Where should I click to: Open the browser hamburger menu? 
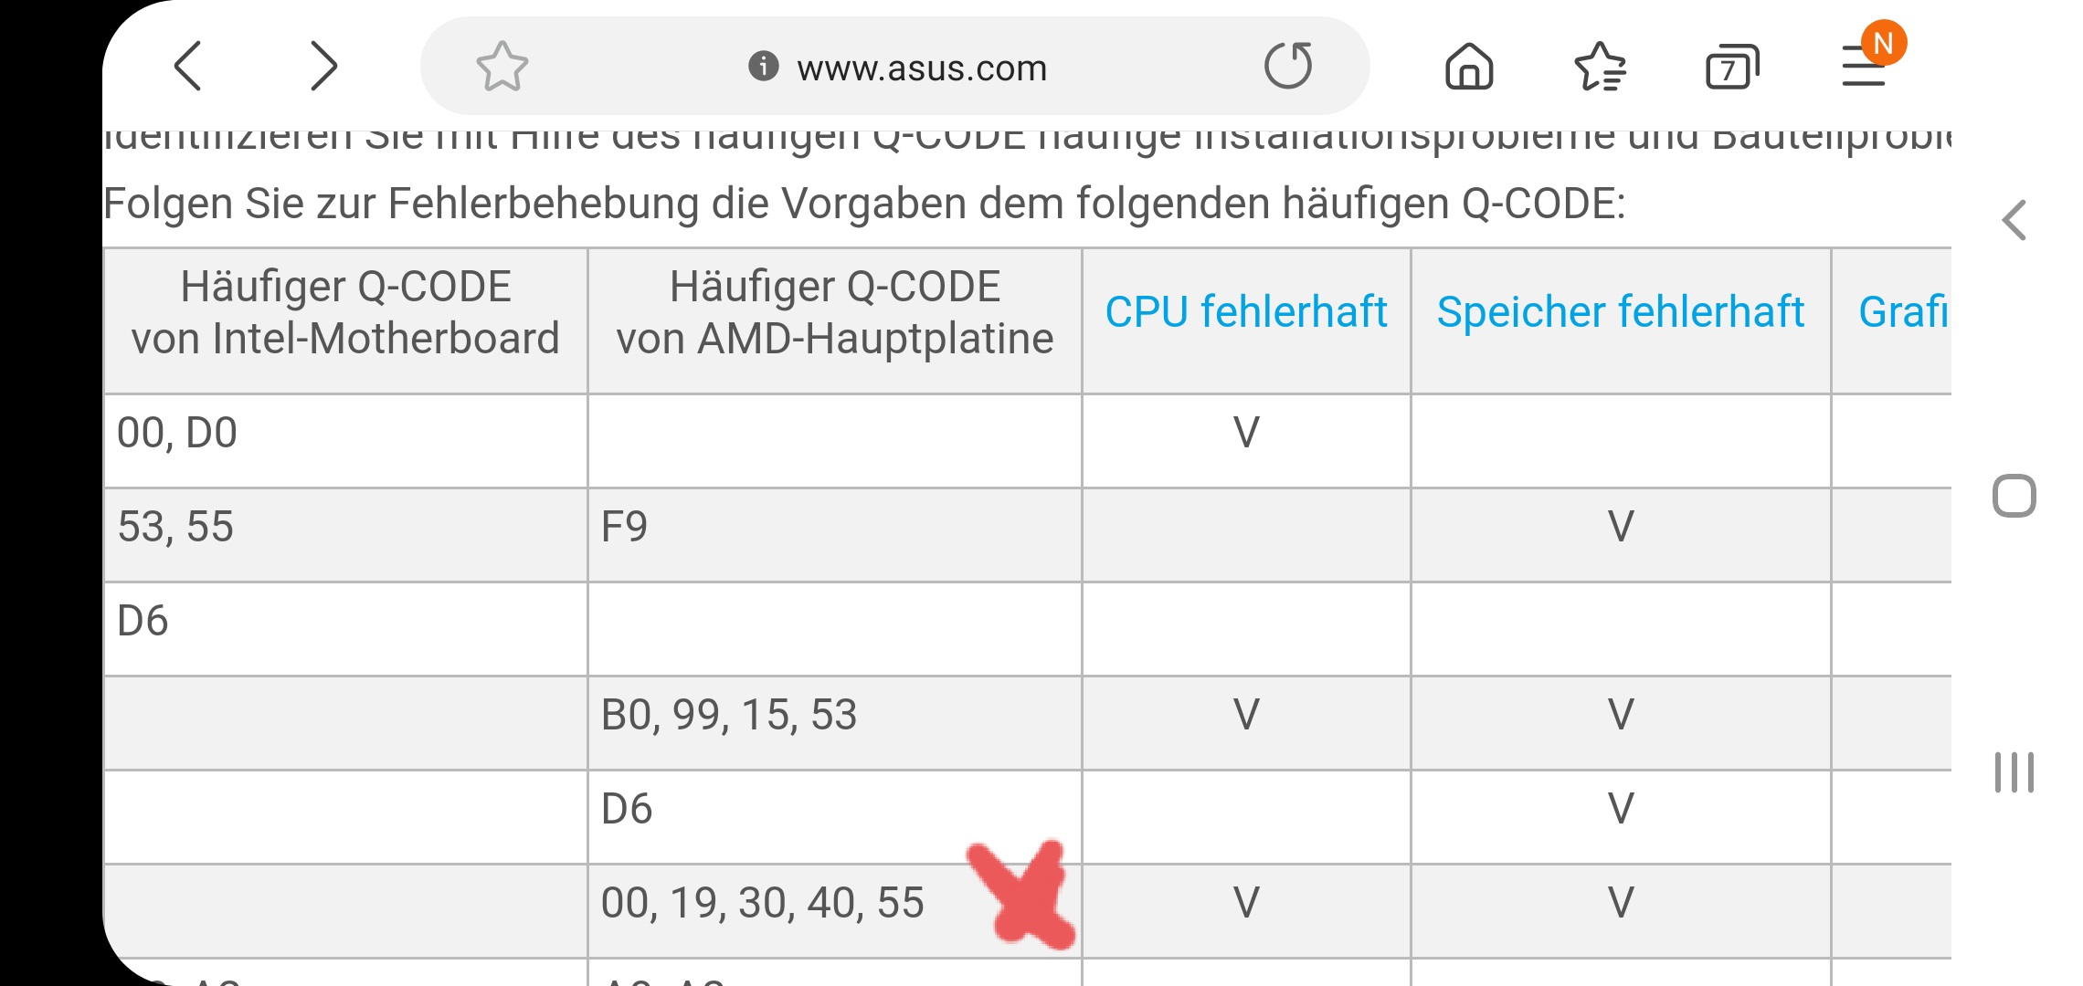coord(1864,67)
